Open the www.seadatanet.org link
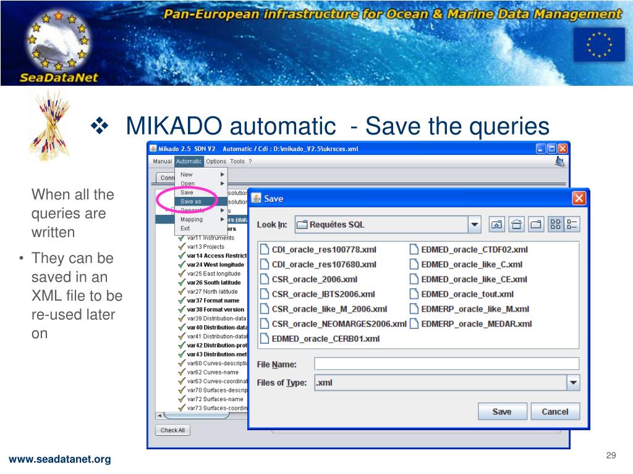Image resolution: width=633 pixels, height=474 pixels. (x=60, y=459)
